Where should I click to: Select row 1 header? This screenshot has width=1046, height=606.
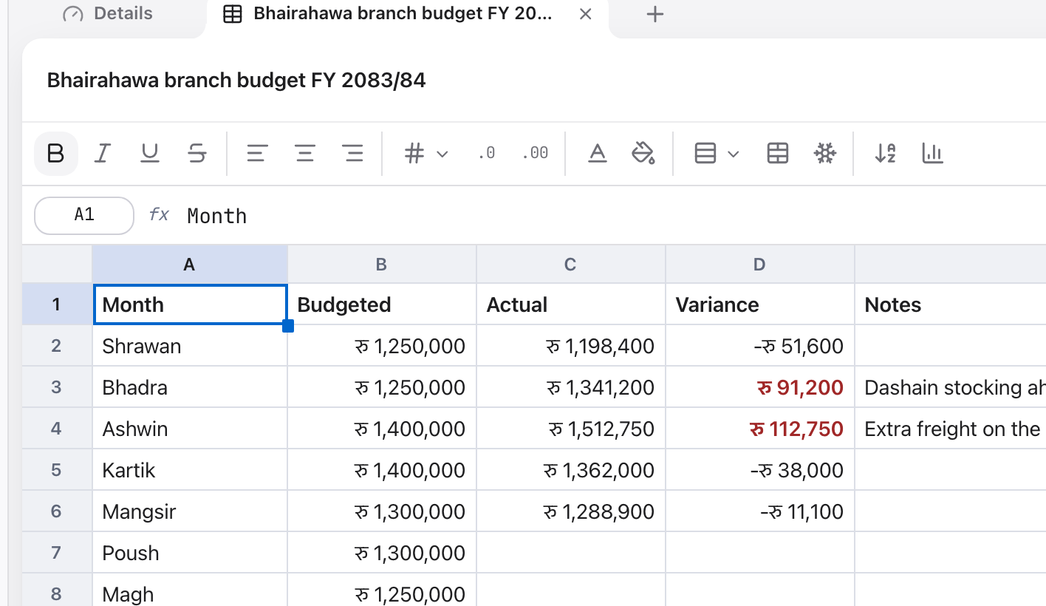coord(57,304)
